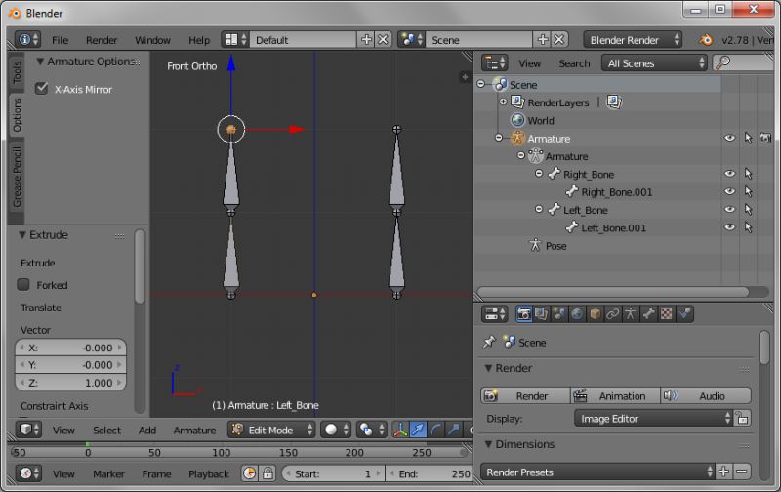
Task: Hide the Armature object in viewport
Action: click(x=729, y=138)
